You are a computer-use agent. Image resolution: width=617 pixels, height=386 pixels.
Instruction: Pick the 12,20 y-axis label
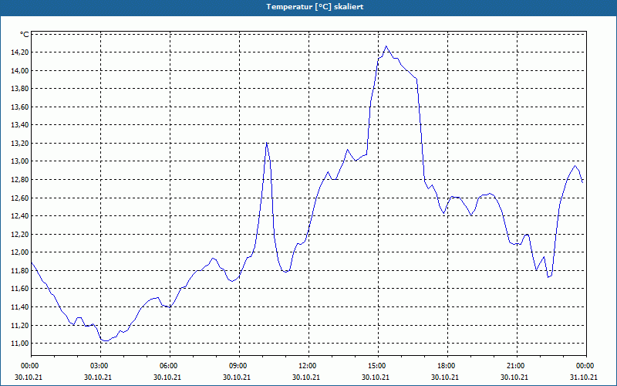21,234
